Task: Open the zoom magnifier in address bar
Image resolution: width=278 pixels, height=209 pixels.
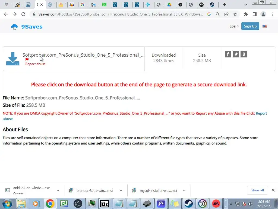Action: 218,14
